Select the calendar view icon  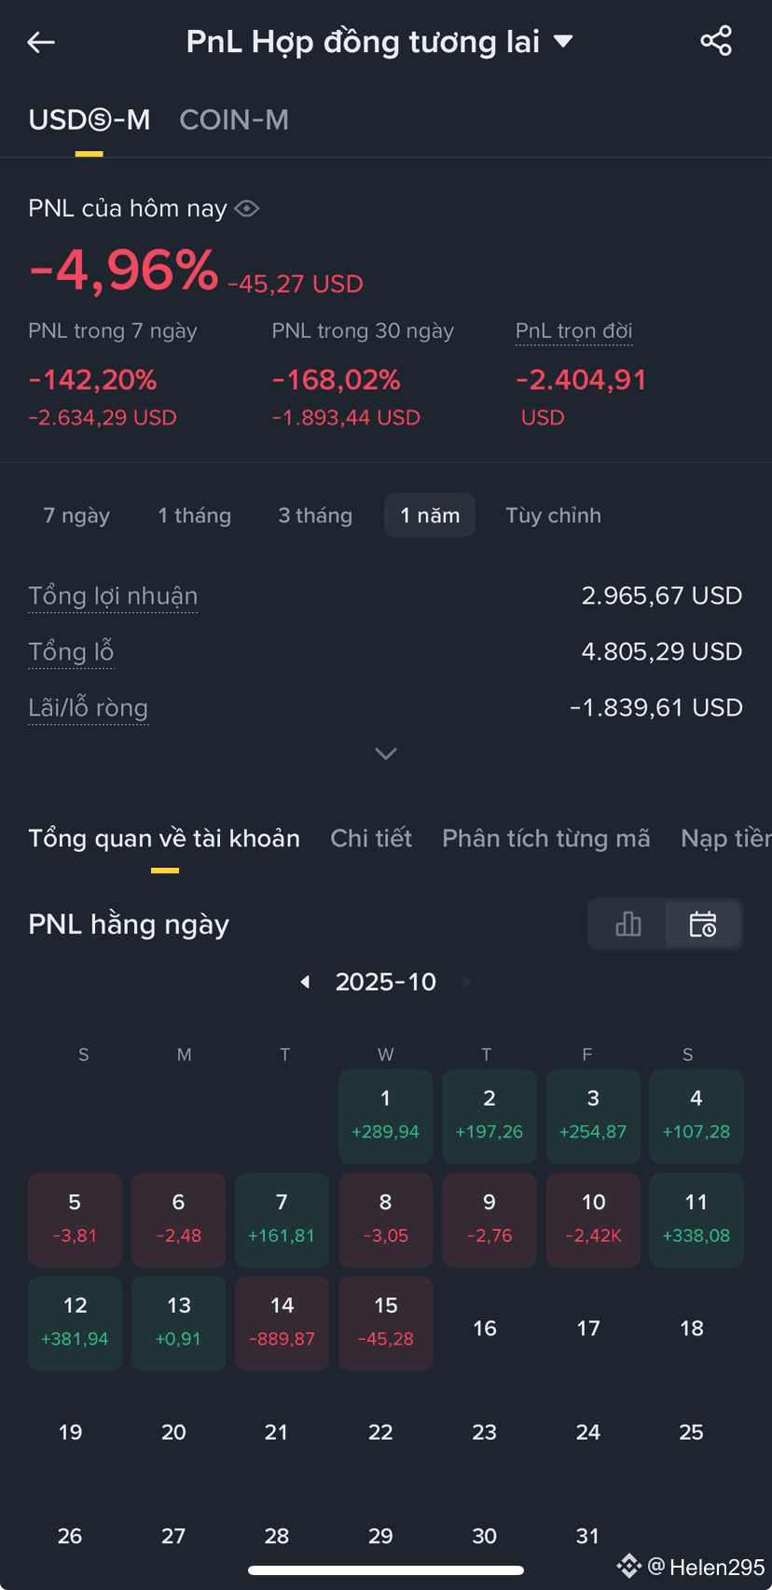[703, 924]
